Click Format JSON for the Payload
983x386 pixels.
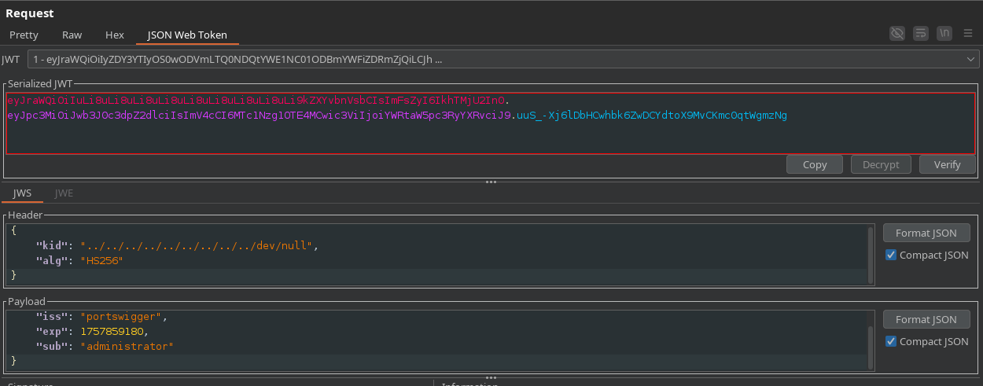pyautogui.click(x=926, y=319)
